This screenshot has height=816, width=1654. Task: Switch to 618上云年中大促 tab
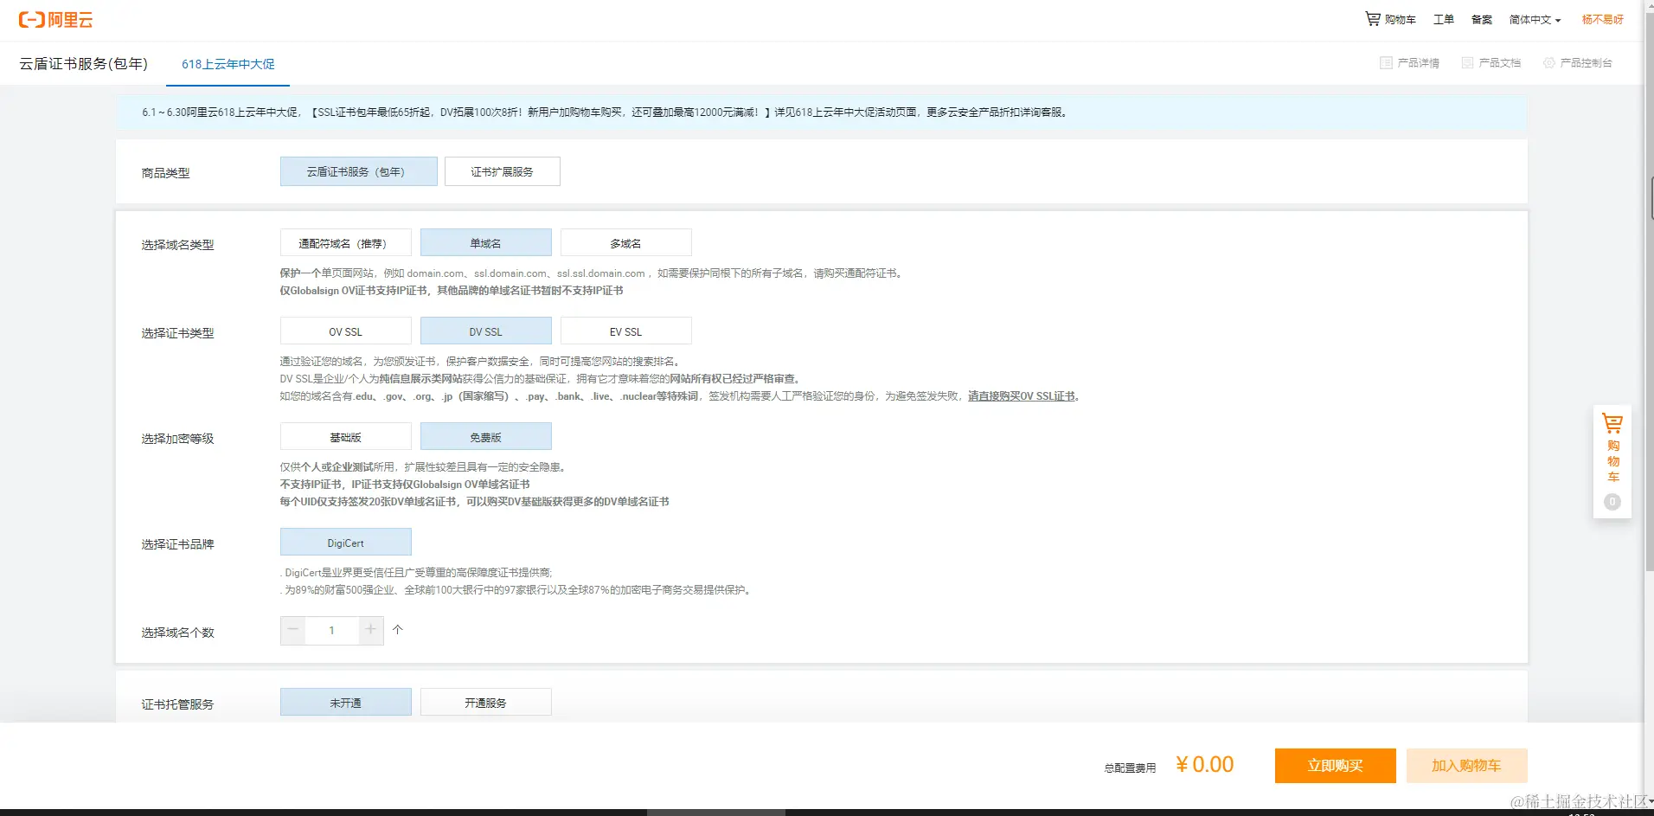click(228, 64)
